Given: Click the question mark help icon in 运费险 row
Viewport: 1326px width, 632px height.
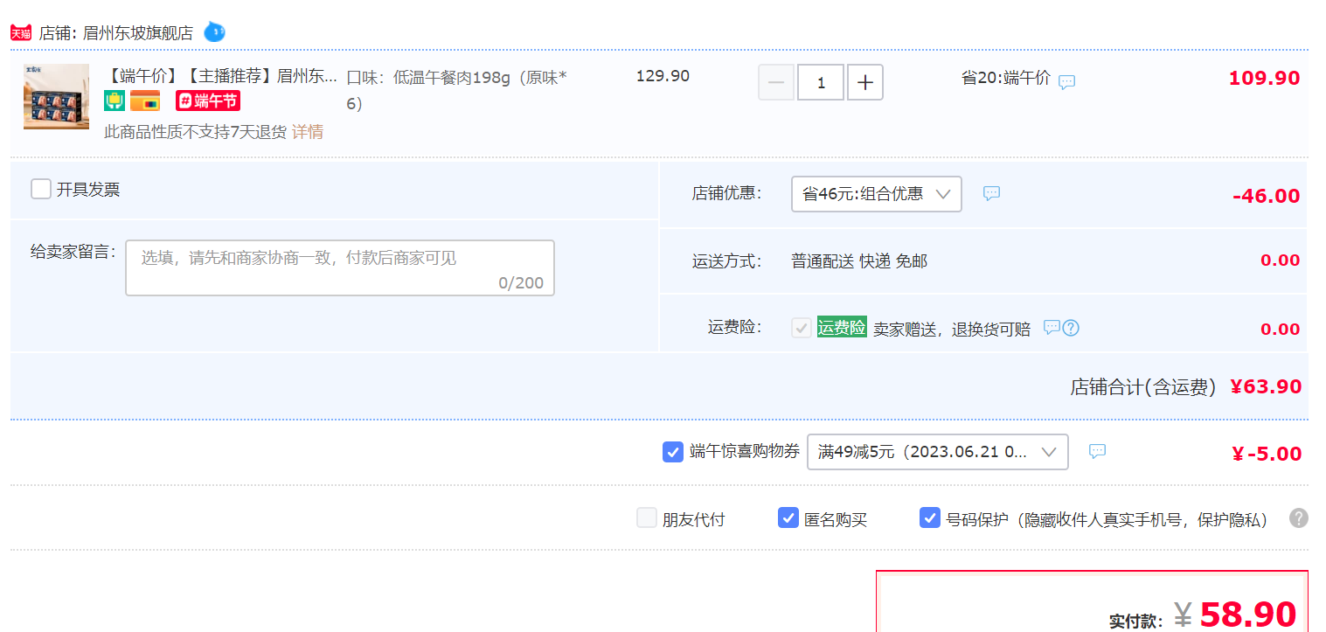Looking at the screenshot, I should pyautogui.click(x=1071, y=328).
